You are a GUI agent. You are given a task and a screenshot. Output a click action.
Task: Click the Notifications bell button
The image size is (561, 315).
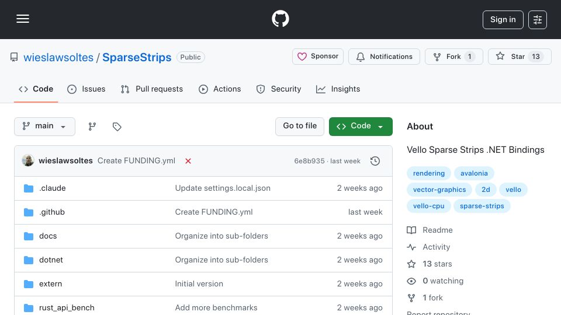384,57
